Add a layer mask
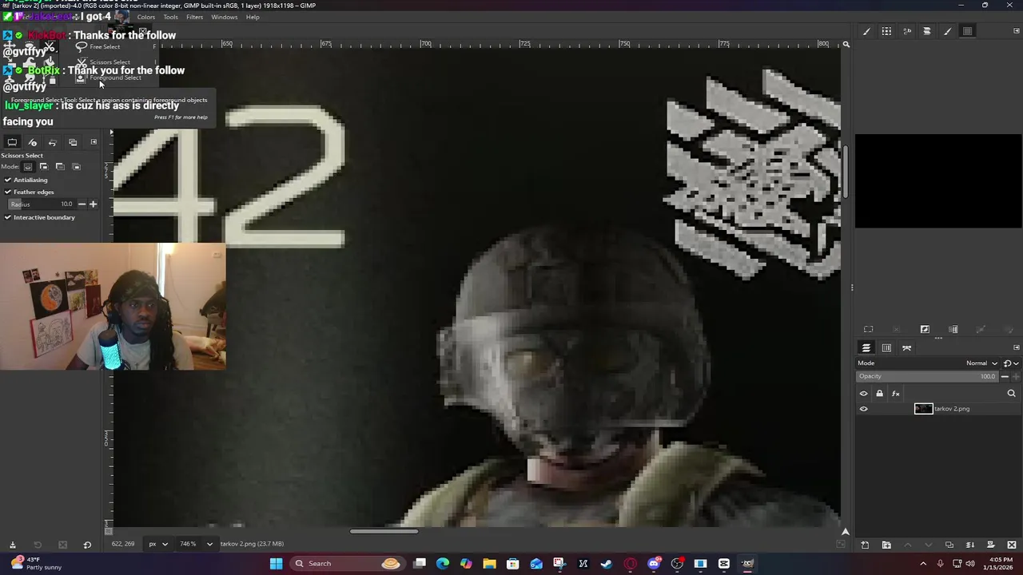Viewport: 1023px width, 575px height. 990,545
